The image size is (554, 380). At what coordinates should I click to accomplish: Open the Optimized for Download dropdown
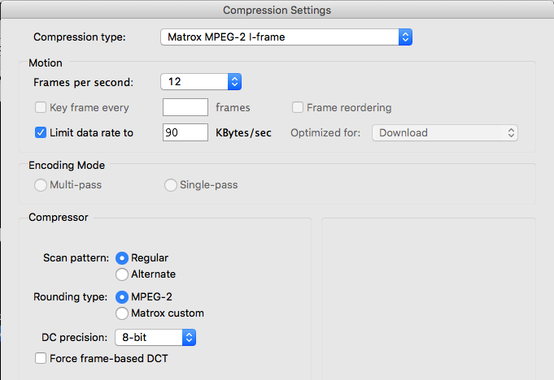444,132
